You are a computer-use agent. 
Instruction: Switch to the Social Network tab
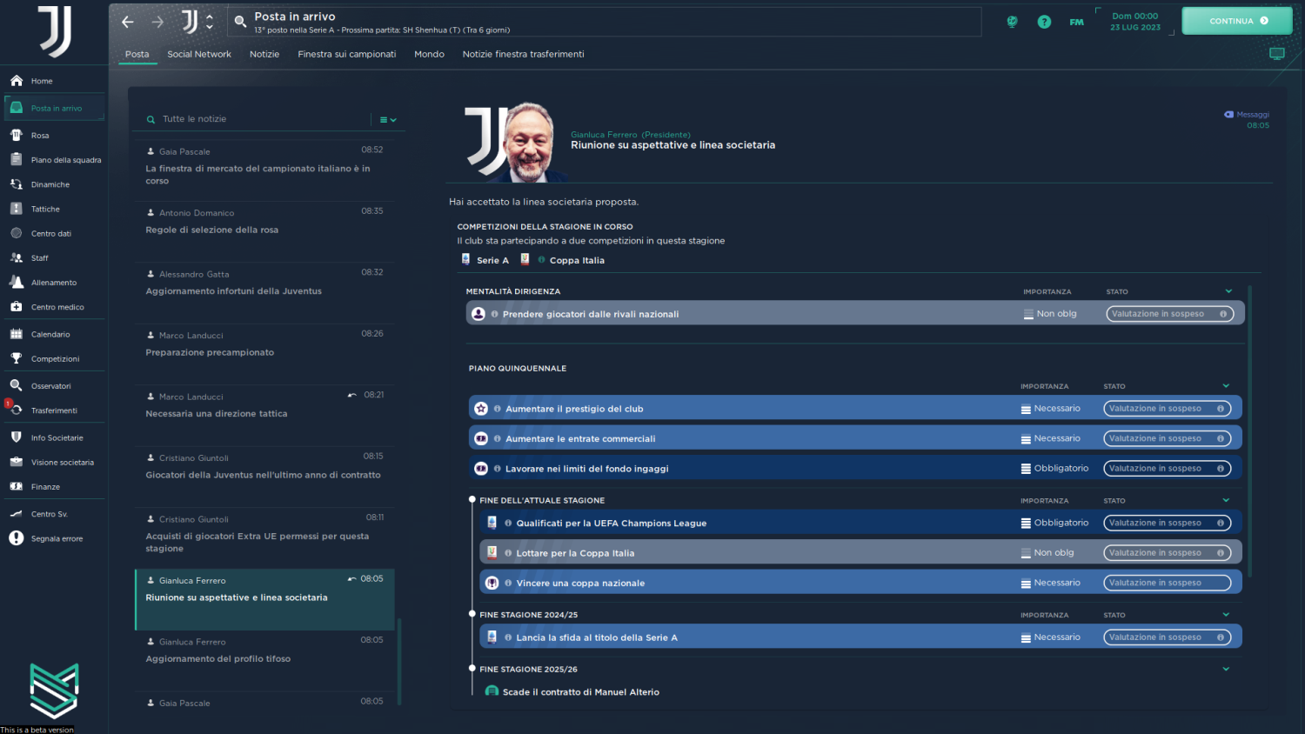coord(199,54)
